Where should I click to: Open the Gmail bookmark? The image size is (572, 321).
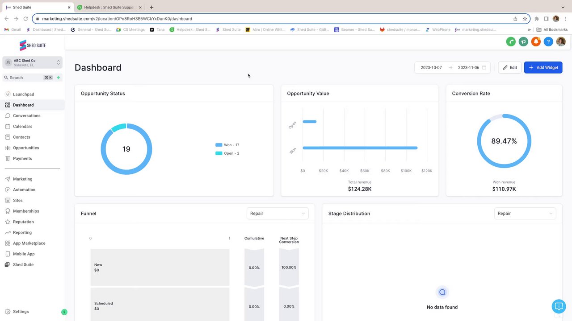coord(13,30)
